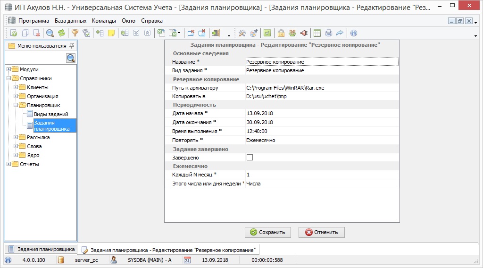Click the Путь к архиватору field
Screen dimensions: 483x268
pyautogui.click(x=322, y=88)
